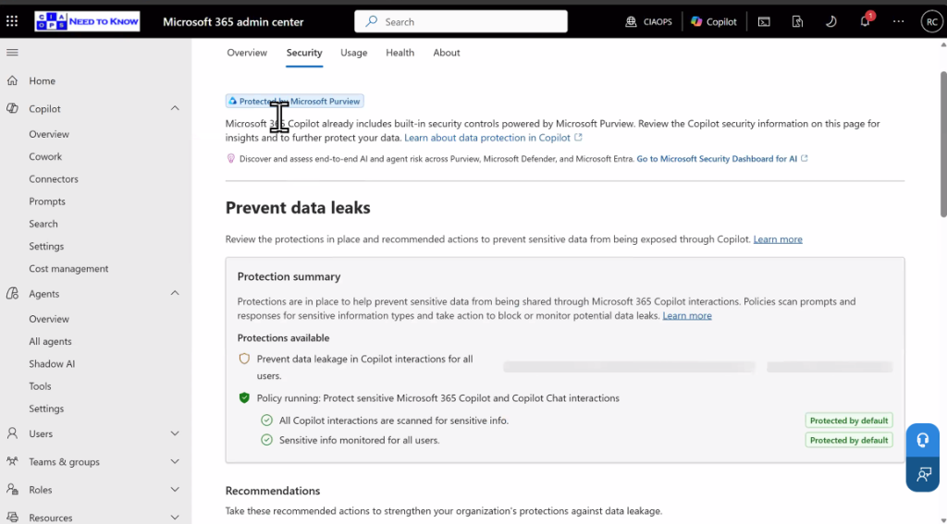Open the document icon in header

tap(797, 22)
